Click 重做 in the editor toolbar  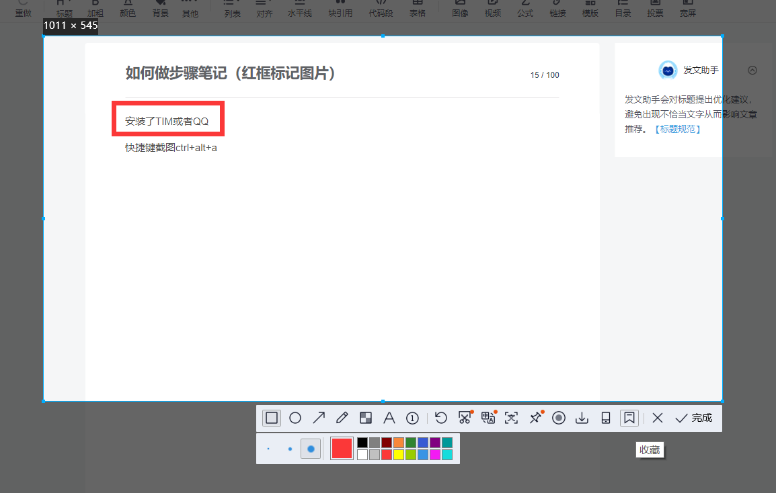[23, 9]
